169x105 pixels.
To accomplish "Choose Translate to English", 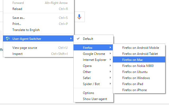I will (x=26, y=30).
